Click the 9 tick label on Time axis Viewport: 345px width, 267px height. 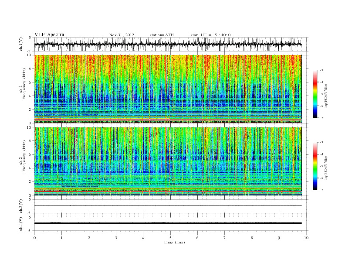coord(279,238)
